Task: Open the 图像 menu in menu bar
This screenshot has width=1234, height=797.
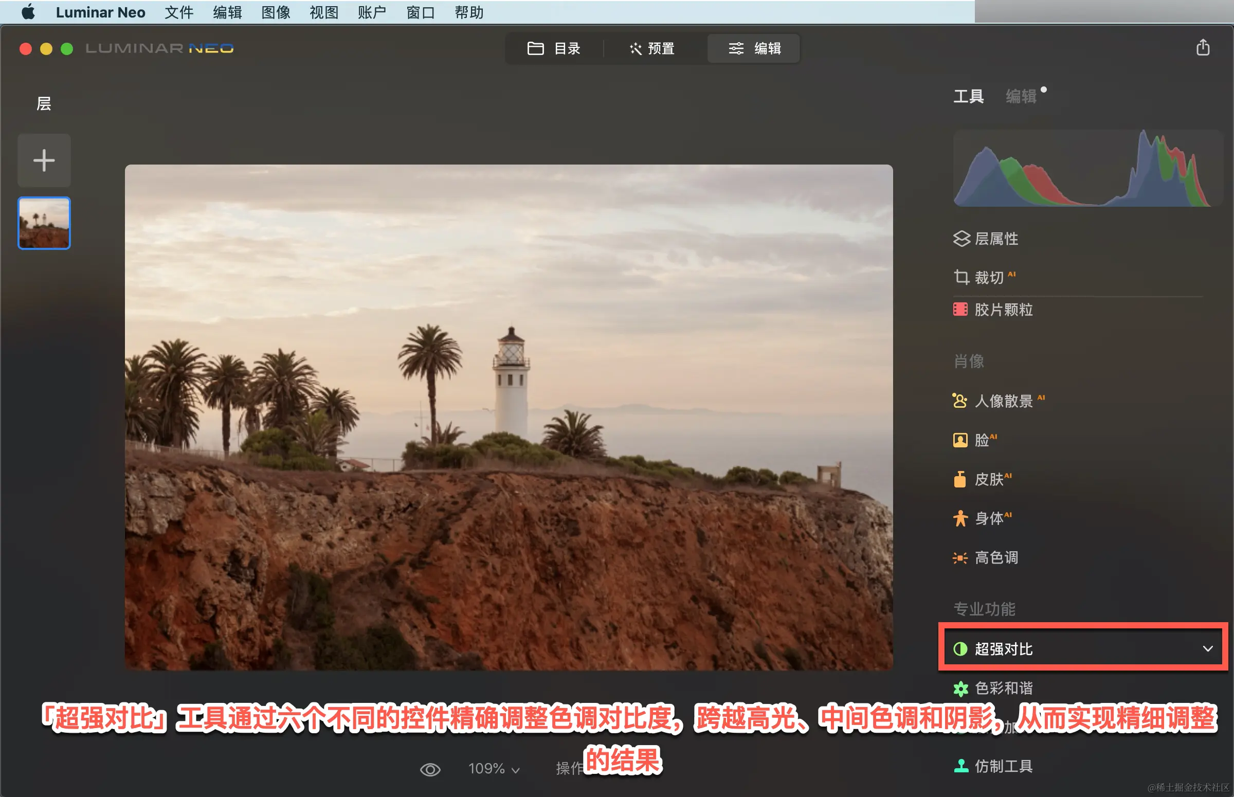Action: point(275,12)
